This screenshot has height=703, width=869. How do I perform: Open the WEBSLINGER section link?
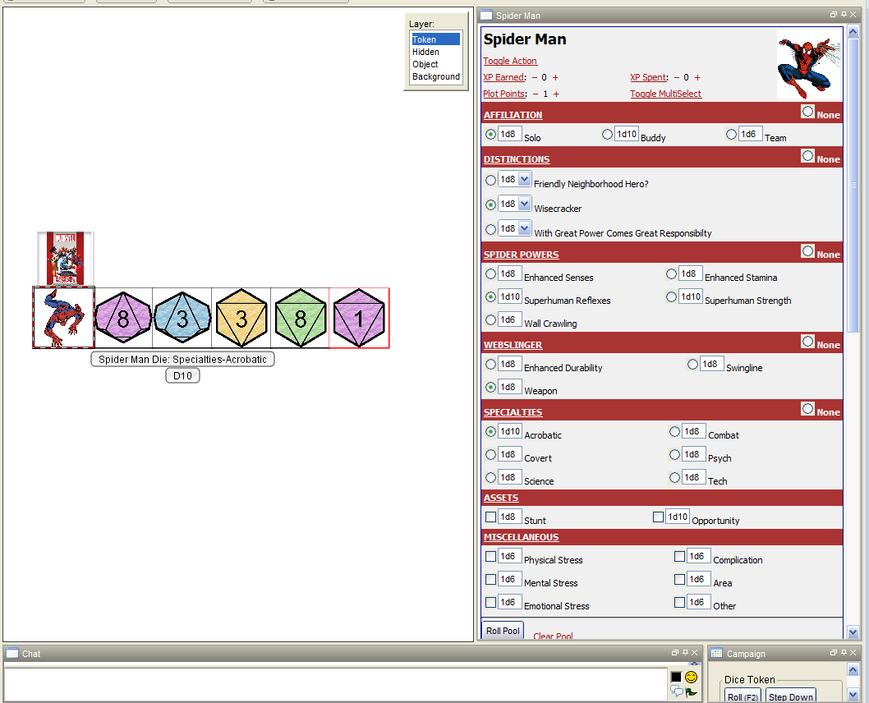(x=513, y=345)
